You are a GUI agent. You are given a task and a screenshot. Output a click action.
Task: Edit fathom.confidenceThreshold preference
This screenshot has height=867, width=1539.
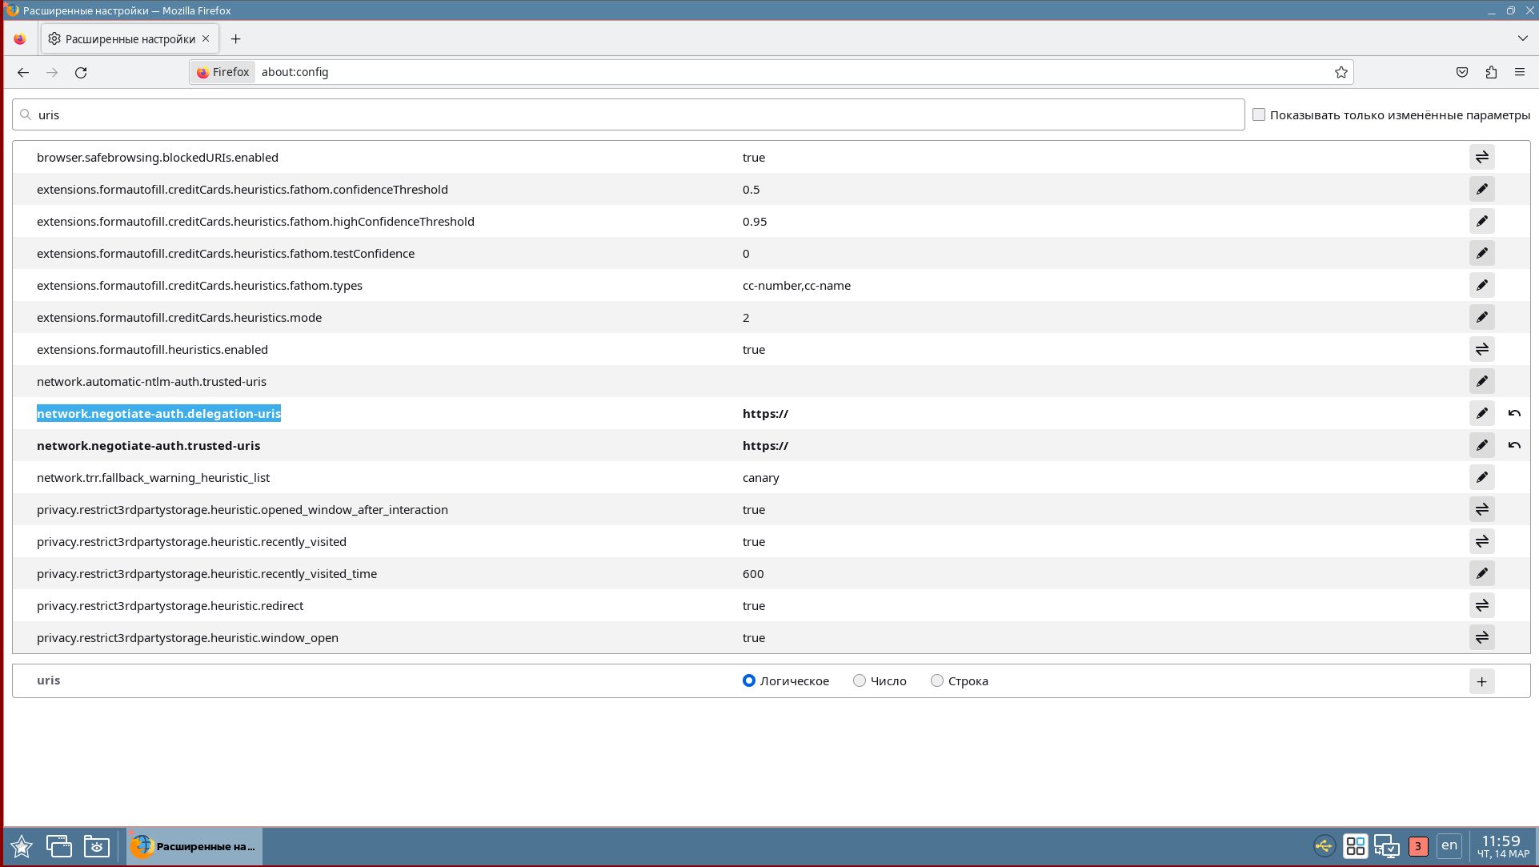click(x=1481, y=189)
